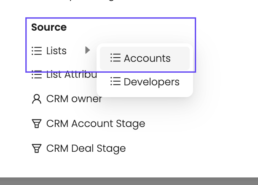This screenshot has height=185, width=258.
Task: Click the gray bar at the bottom
Action: (x=129, y=181)
